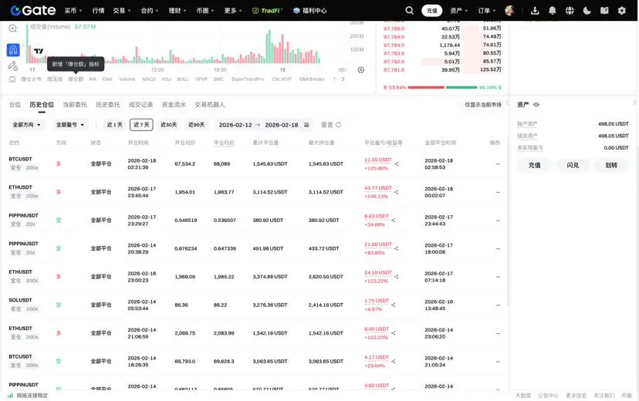
Task: Add the BOLL indicator
Action: [183, 79]
